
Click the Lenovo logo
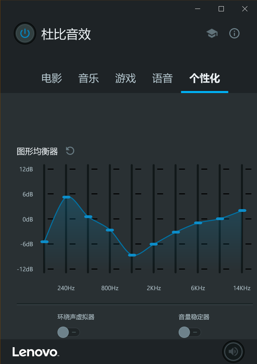(36, 352)
